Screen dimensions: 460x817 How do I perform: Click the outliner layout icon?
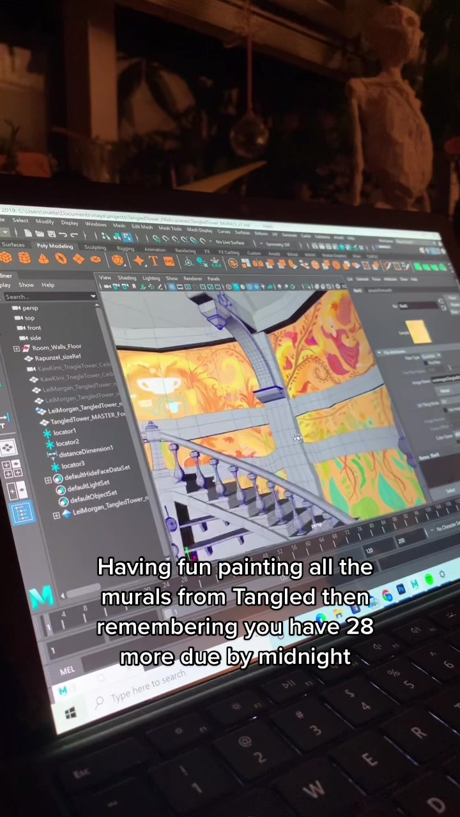[x=22, y=512]
